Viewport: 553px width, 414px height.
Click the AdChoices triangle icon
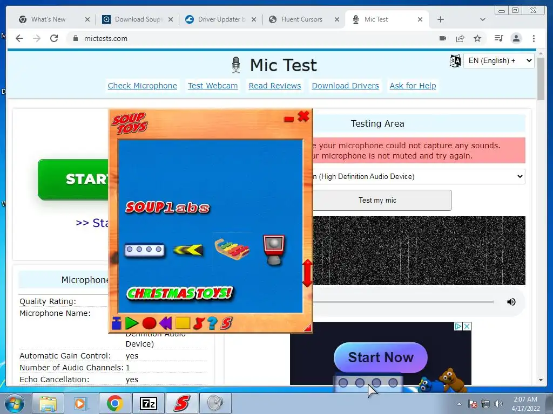[x=458, y=326]
